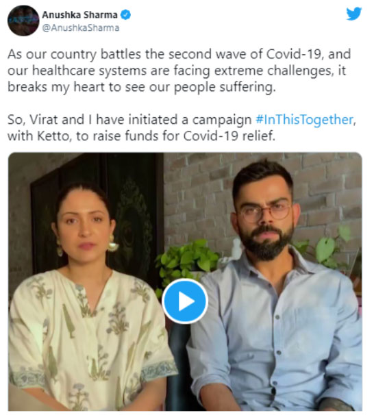Play the embedded tweet video
The width and height of the screenshot is (374, 415).
pyautogui.click(x=185, y=301)
